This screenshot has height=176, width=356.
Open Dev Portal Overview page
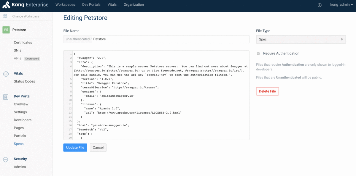tap(21, 104)
